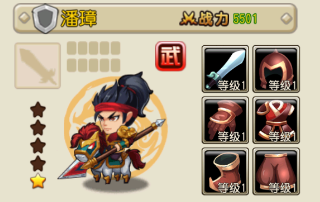
Task: Click the left diamond arrow on header
Action: 24,18
